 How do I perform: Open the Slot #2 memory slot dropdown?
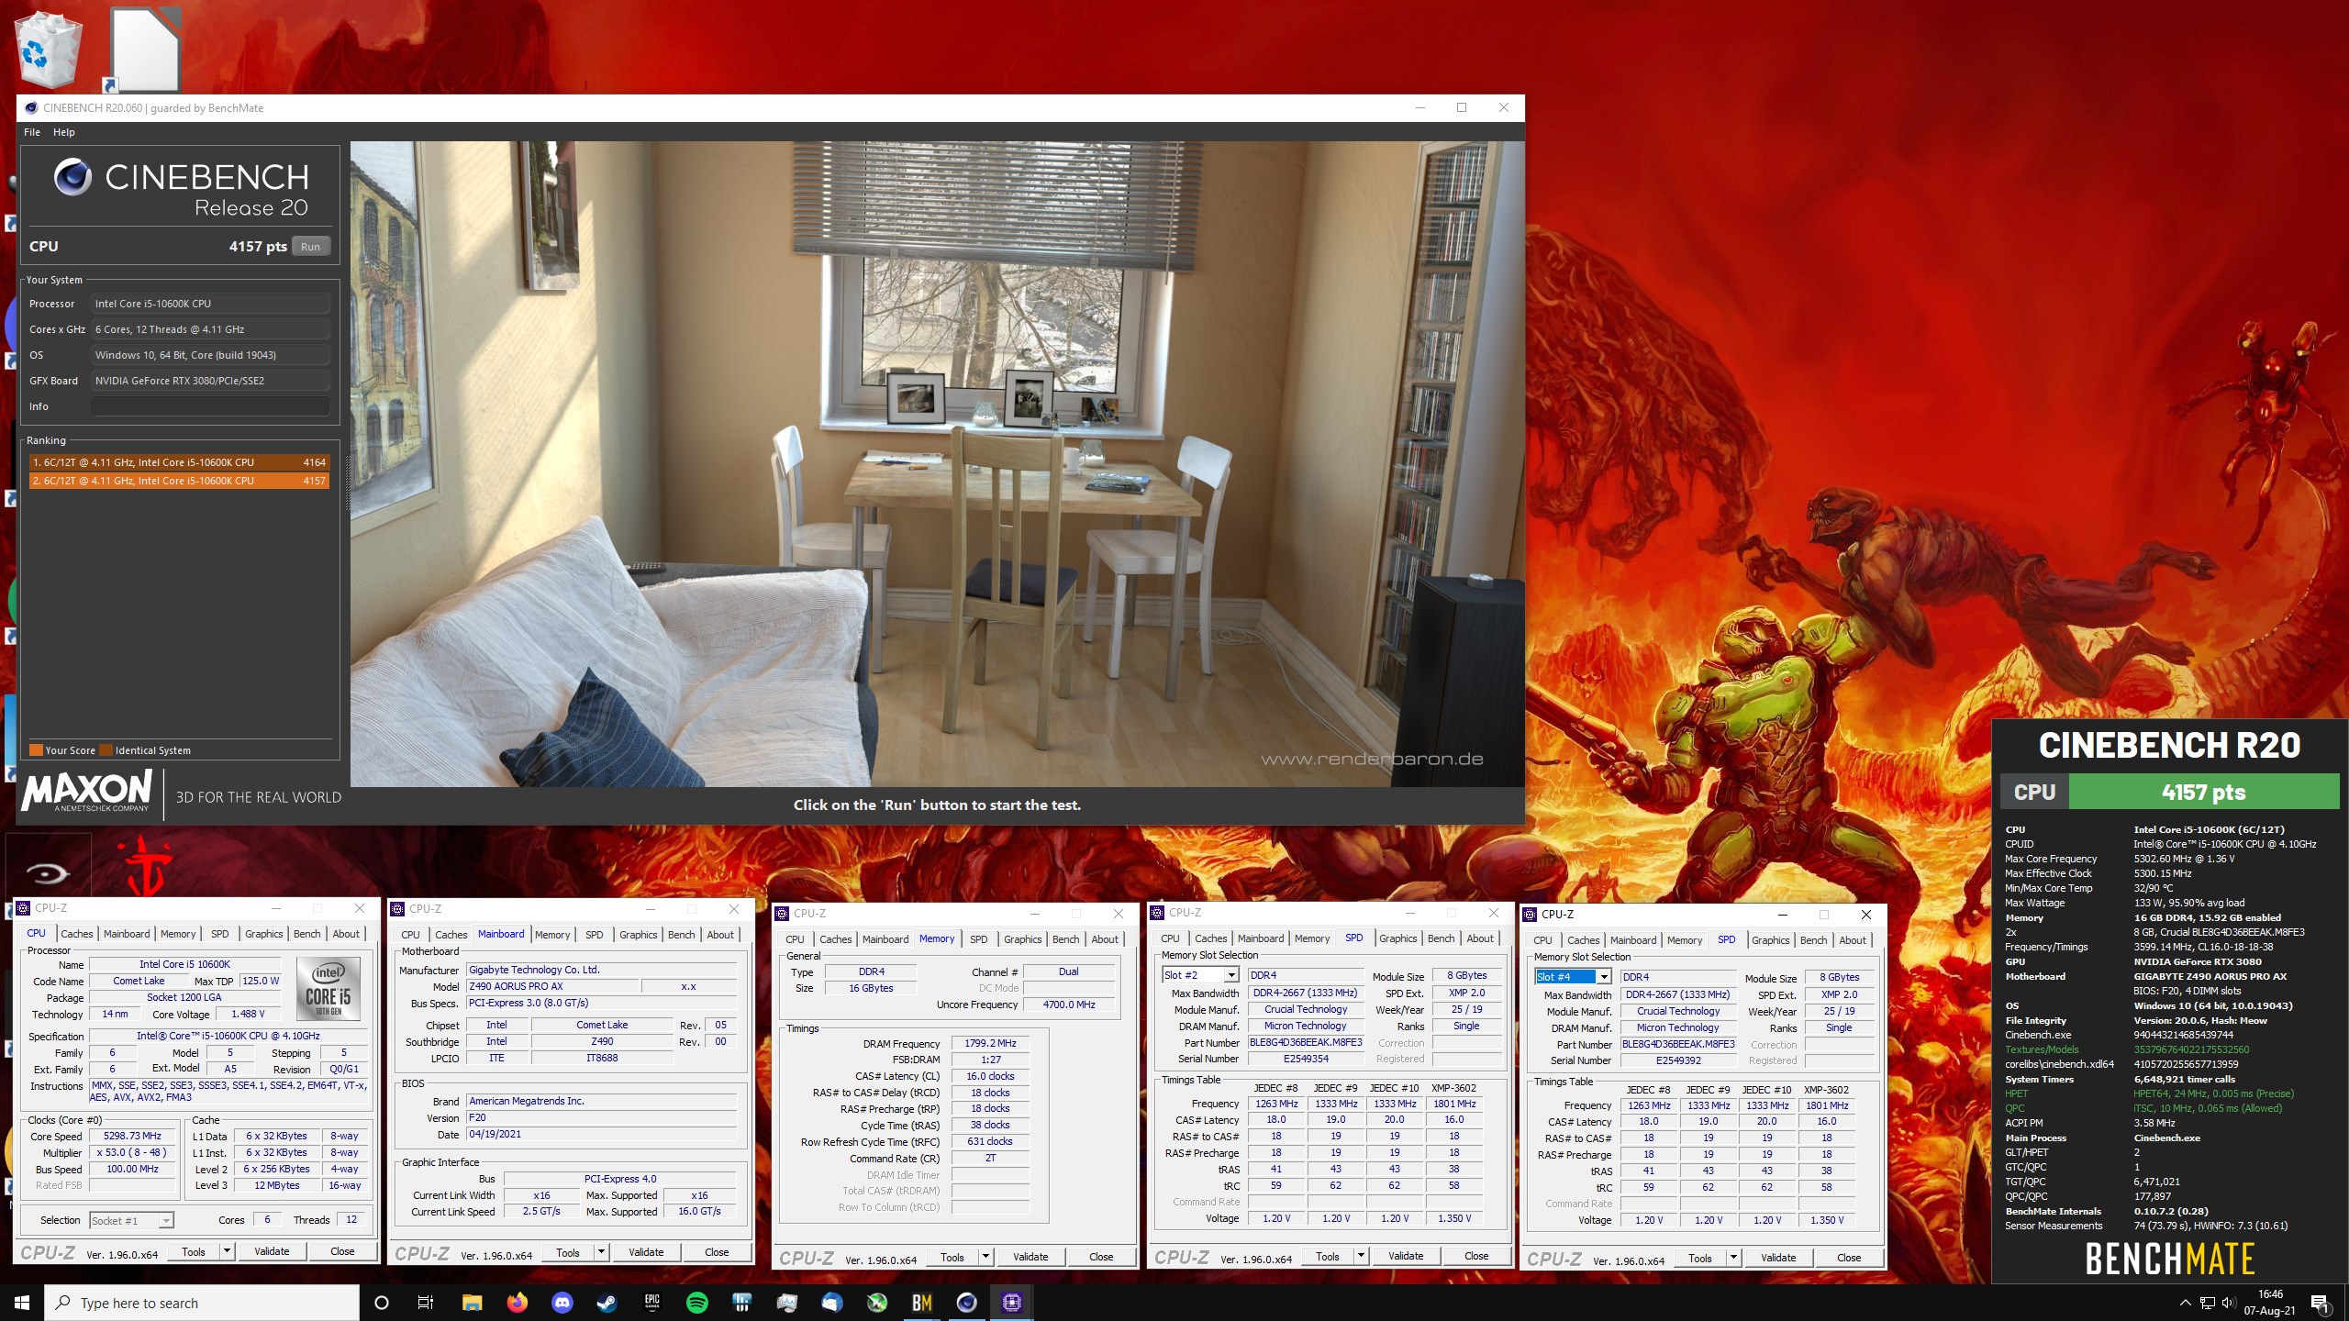1201,975
